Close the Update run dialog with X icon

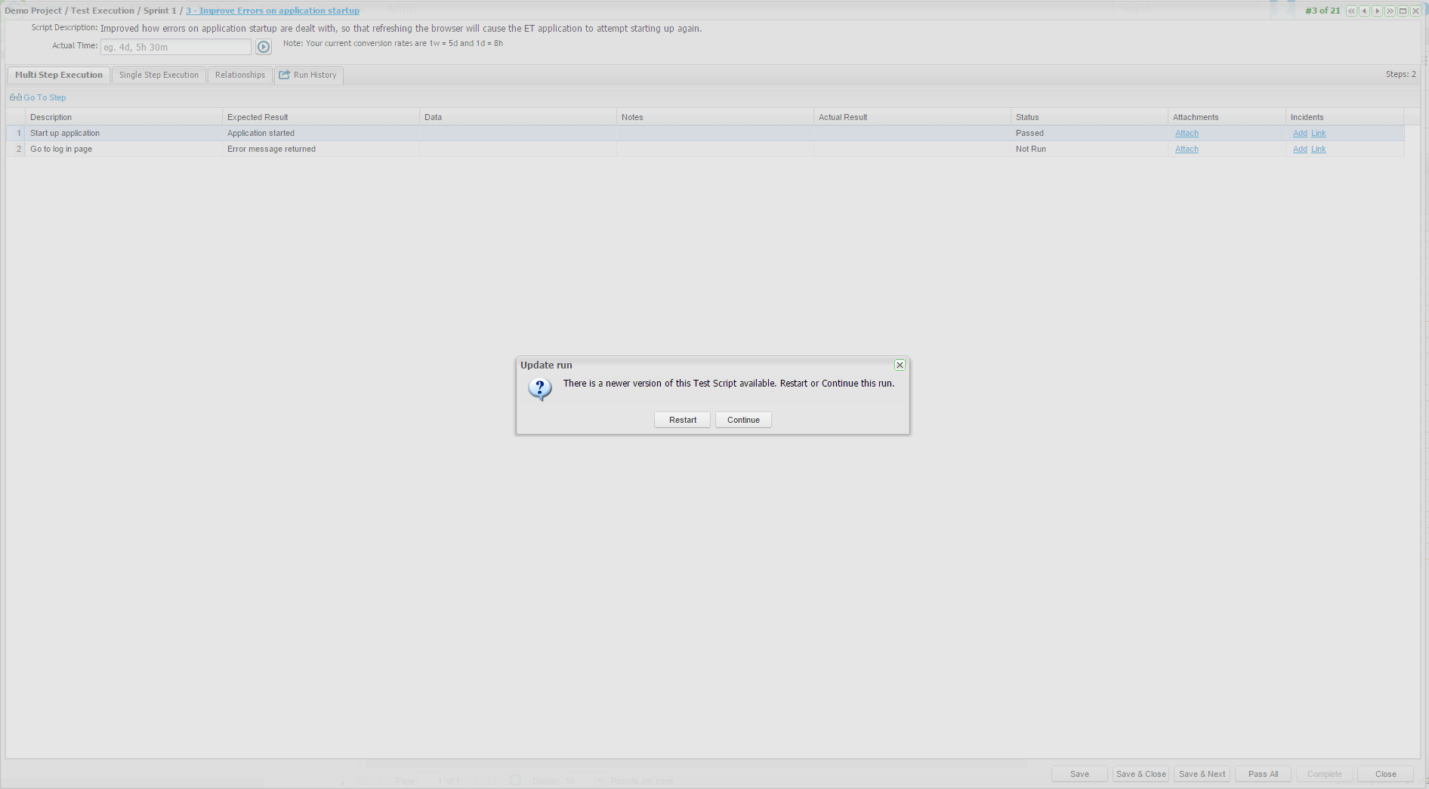900,365
